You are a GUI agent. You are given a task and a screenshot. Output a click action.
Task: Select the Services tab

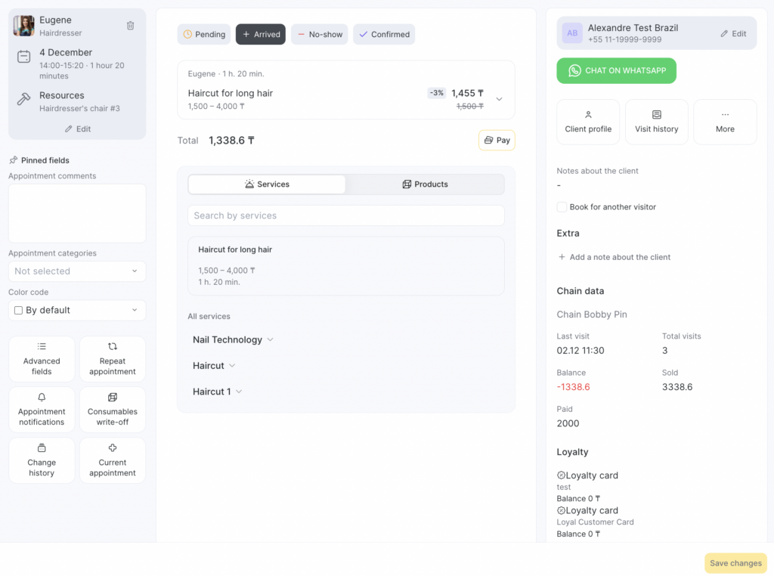coord(267,184)
